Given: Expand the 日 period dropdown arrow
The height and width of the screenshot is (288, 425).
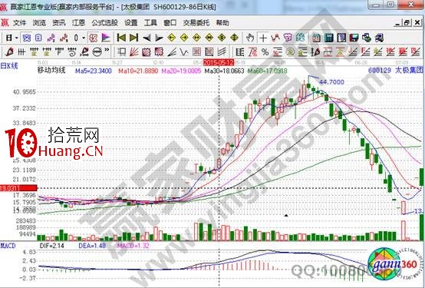Looking at the screenshot, I should [17, 38].
